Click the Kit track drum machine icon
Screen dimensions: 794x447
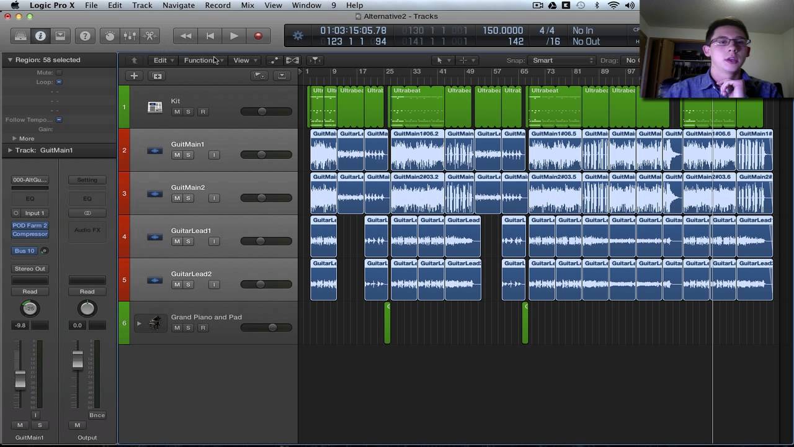154,107
